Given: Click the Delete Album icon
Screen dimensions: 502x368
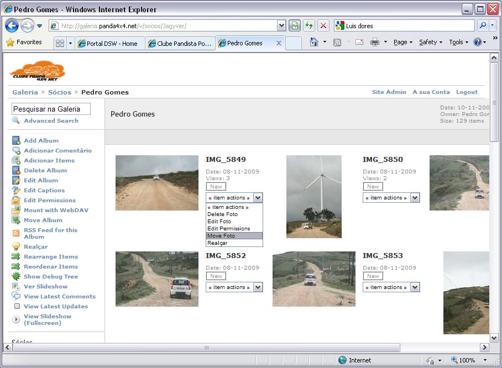Looking at the screenshot, I should click(x=16, y=170).
